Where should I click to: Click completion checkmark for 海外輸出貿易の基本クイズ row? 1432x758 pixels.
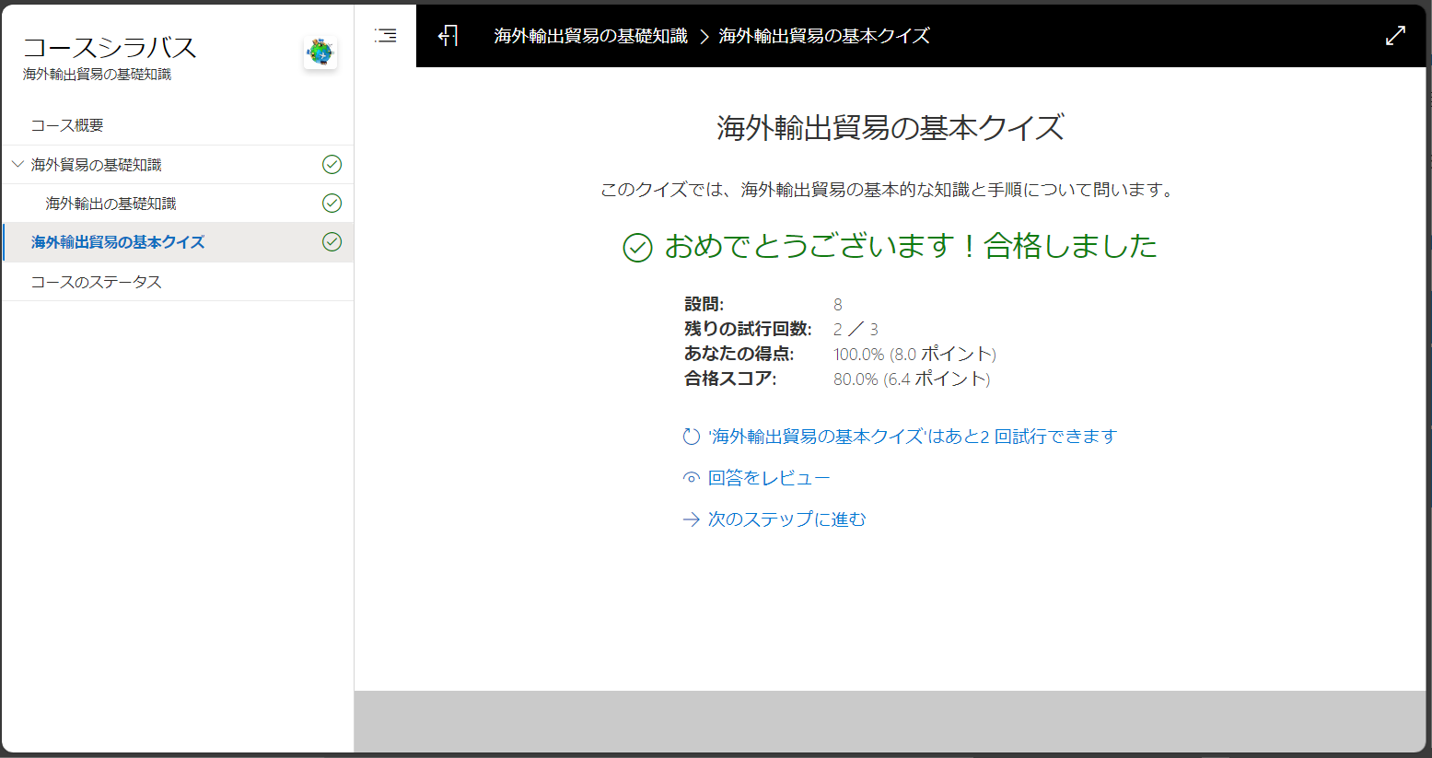click(x=332, y=242)
